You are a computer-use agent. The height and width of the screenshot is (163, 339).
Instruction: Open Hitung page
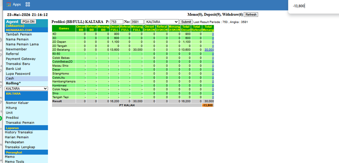point(11,108)
